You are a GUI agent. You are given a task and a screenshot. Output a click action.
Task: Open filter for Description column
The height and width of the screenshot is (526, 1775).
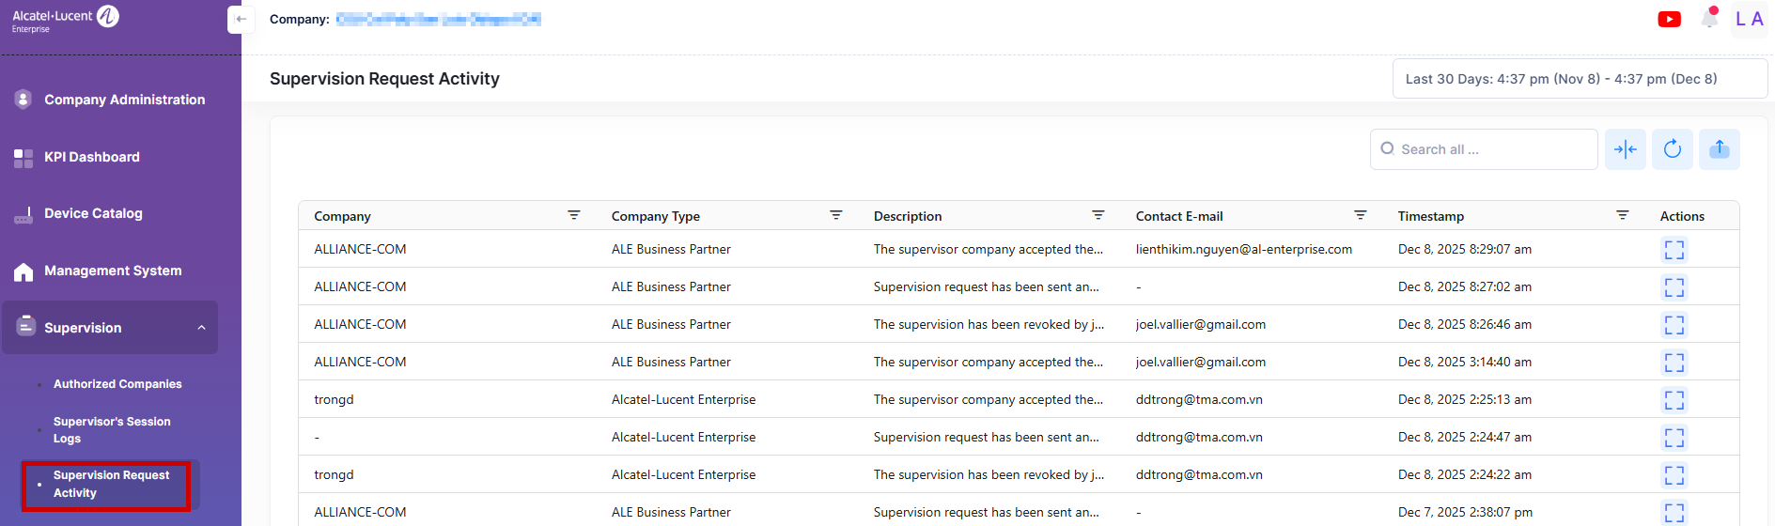point(1098,216)
